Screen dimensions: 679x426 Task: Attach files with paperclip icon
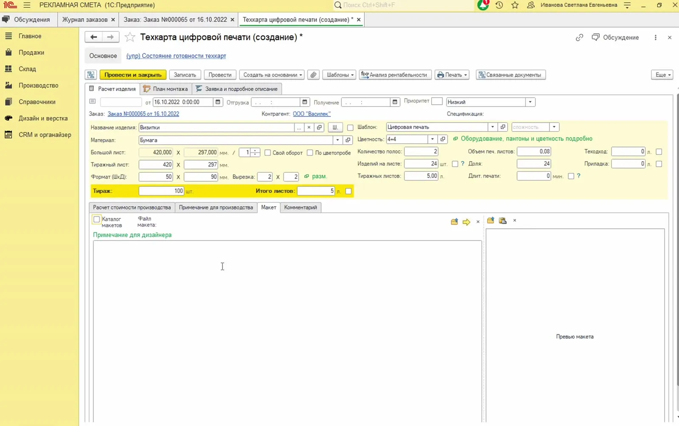[x=313, y=75]
